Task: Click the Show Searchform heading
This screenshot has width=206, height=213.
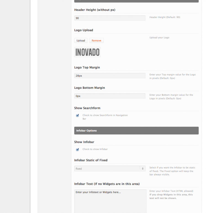Action: [87, 108]
